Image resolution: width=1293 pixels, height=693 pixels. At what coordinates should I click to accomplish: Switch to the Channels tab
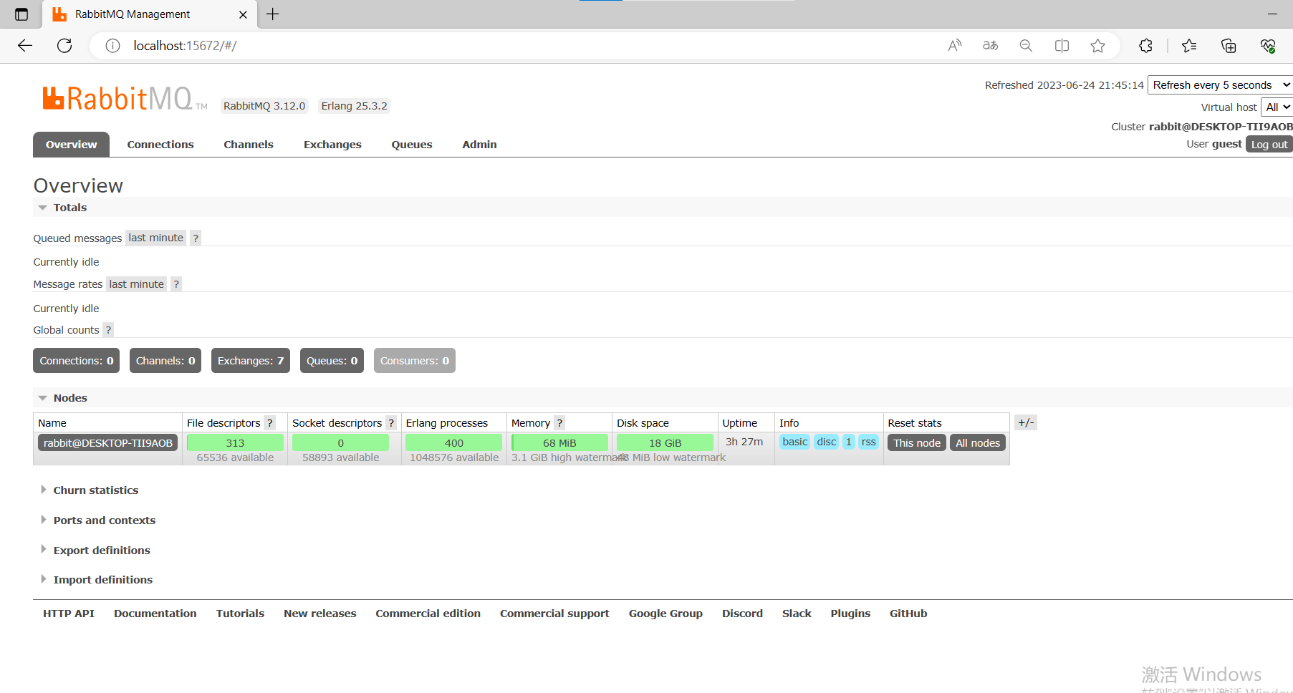[249, 145]
